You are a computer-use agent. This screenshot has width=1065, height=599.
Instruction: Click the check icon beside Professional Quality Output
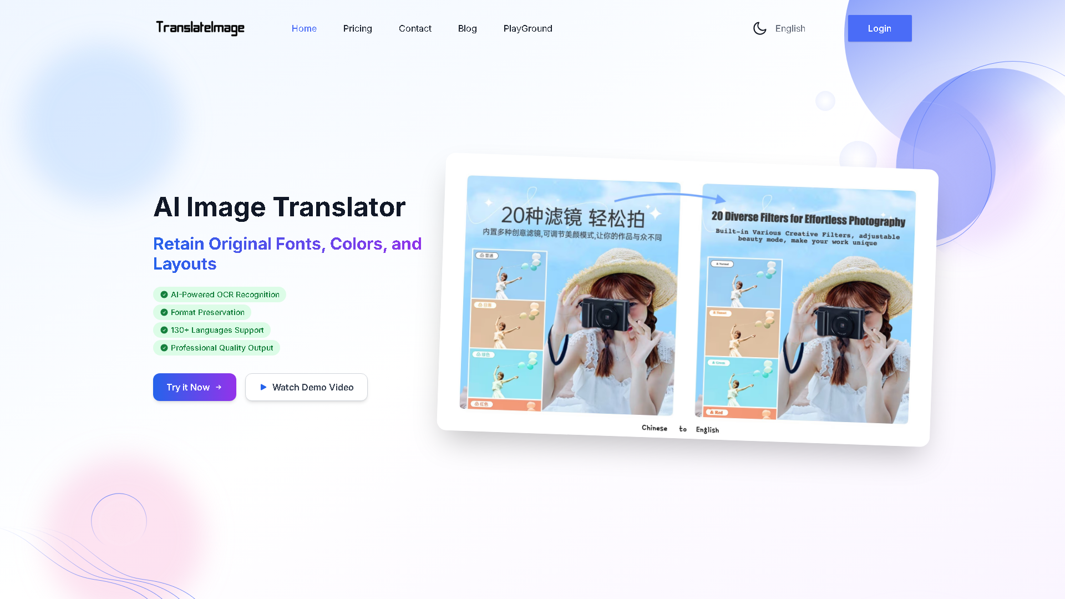point(164,348)
